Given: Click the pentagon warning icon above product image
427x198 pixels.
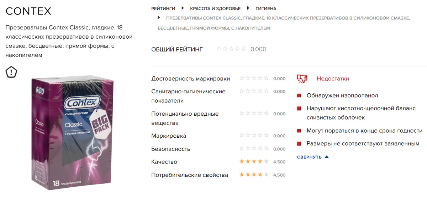Looking at the screenshot, I should point(11,72).
